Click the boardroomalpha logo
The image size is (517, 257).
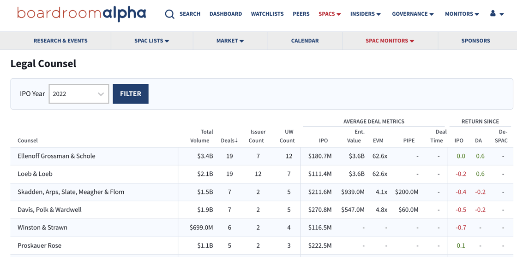click(x=82, y=14)
